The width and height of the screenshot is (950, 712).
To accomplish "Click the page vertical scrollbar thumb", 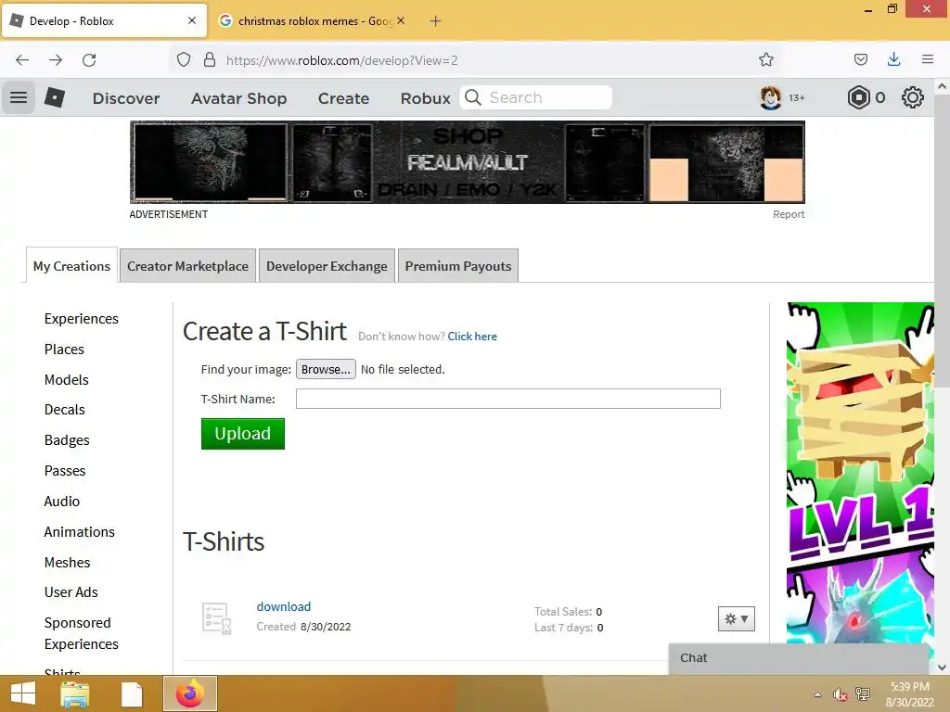I will 942,242.
